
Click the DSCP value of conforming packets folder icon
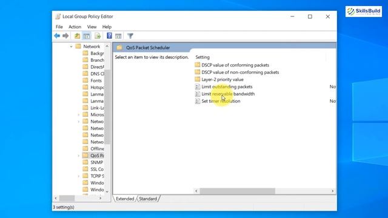pos(197,65)
